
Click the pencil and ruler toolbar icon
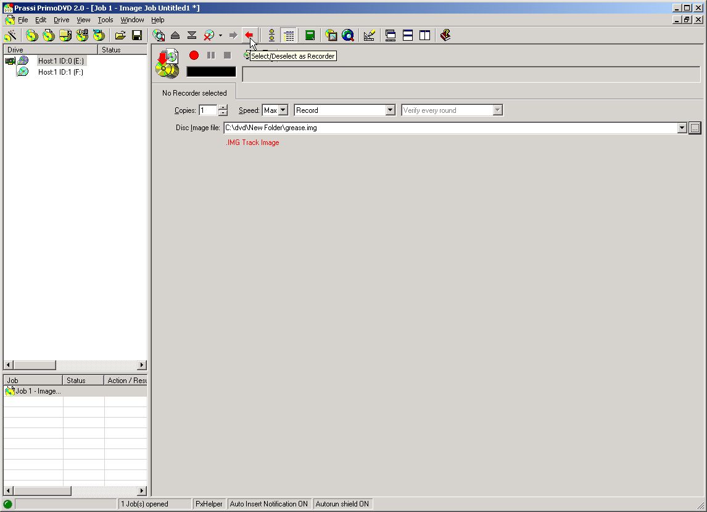(370, 35)
